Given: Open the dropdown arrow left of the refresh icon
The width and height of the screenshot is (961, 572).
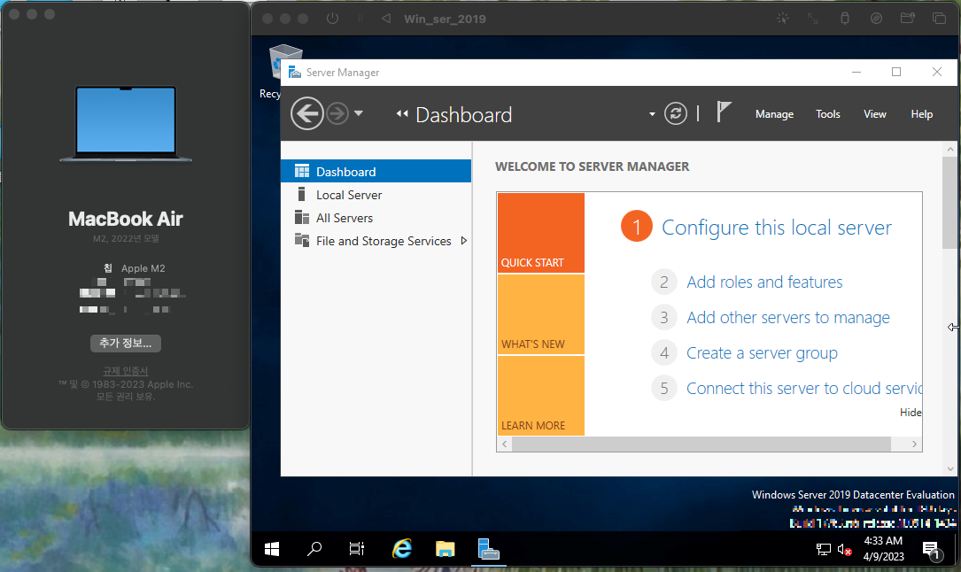Looking at the screenshot, I should (652, 114).
